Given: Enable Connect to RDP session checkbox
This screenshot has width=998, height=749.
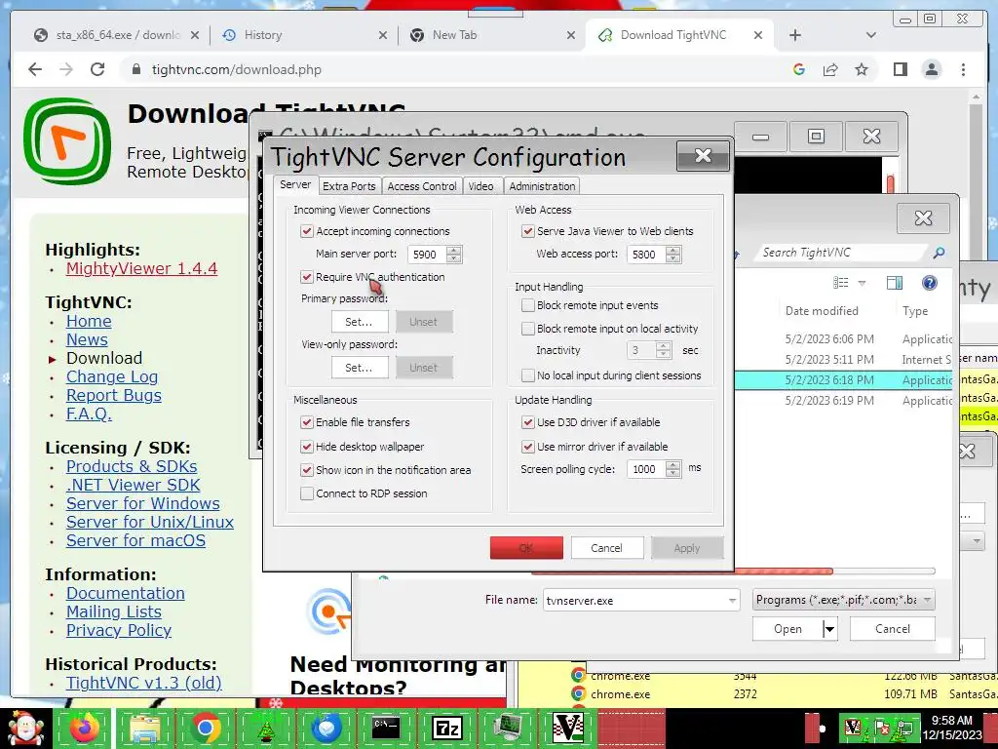Looking at the screenshot, I should click(307, 493).
